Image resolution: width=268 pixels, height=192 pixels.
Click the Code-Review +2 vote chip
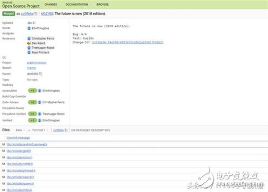pyautogui.click(x=33, y=102)
